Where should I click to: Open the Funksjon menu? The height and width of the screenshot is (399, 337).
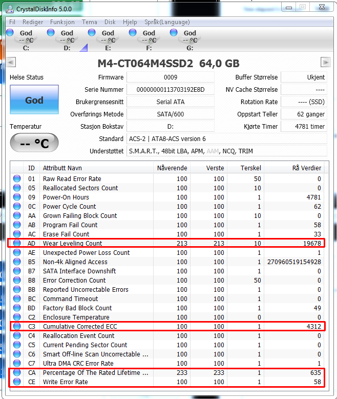(62, 22)
